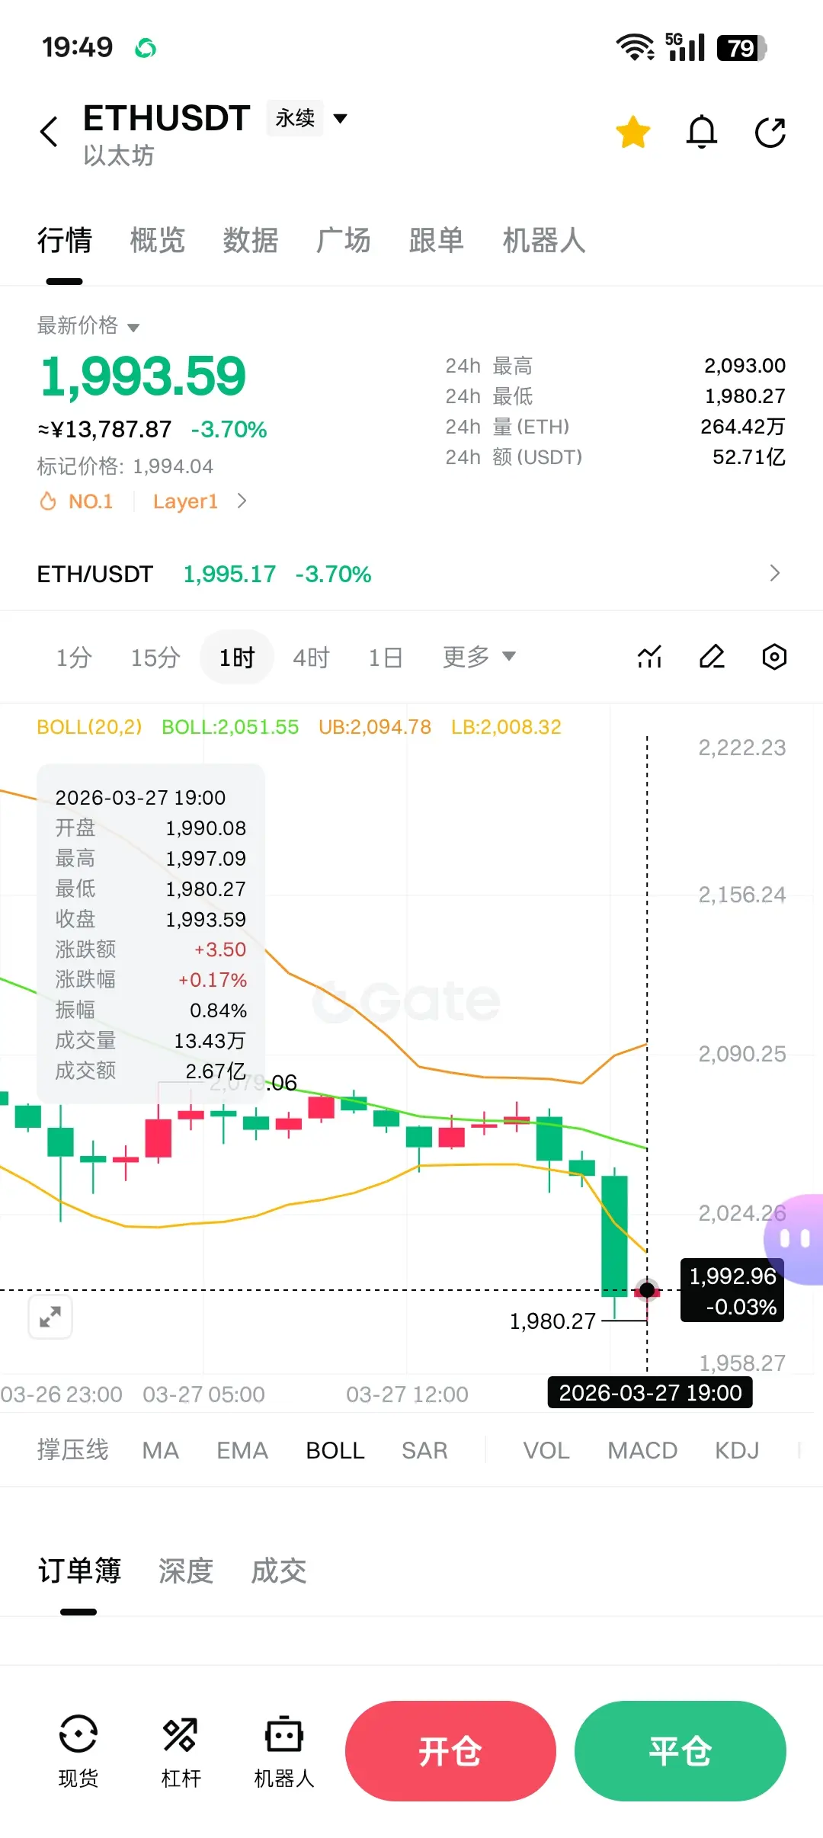Open 现货 spot trading
Image resolution: width=823 pixels, height=1838 pixels.
[78, 1751]
